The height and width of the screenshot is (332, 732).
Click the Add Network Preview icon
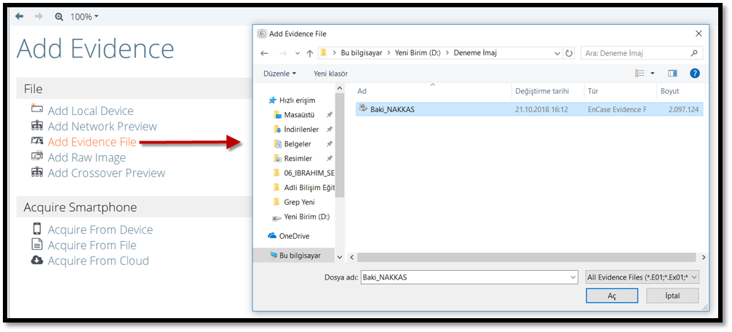pyautogui.click(x=37, y=126)
